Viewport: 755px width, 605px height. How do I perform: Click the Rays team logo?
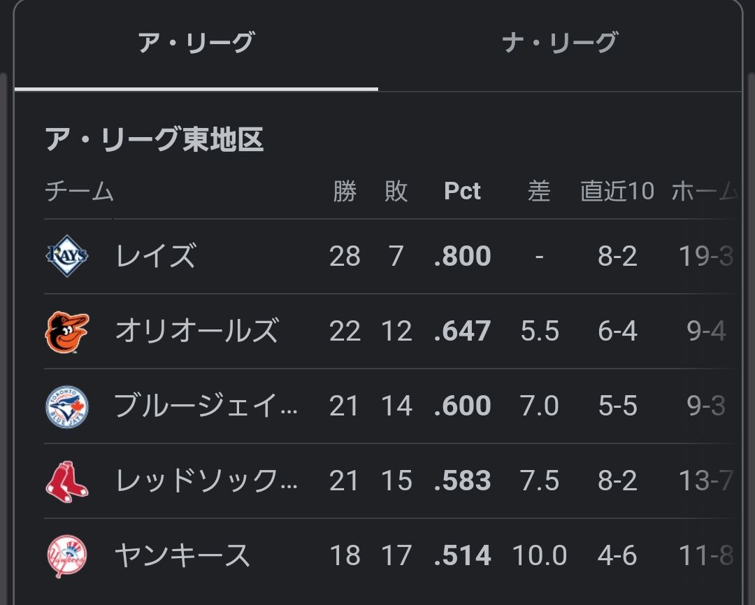67,256
